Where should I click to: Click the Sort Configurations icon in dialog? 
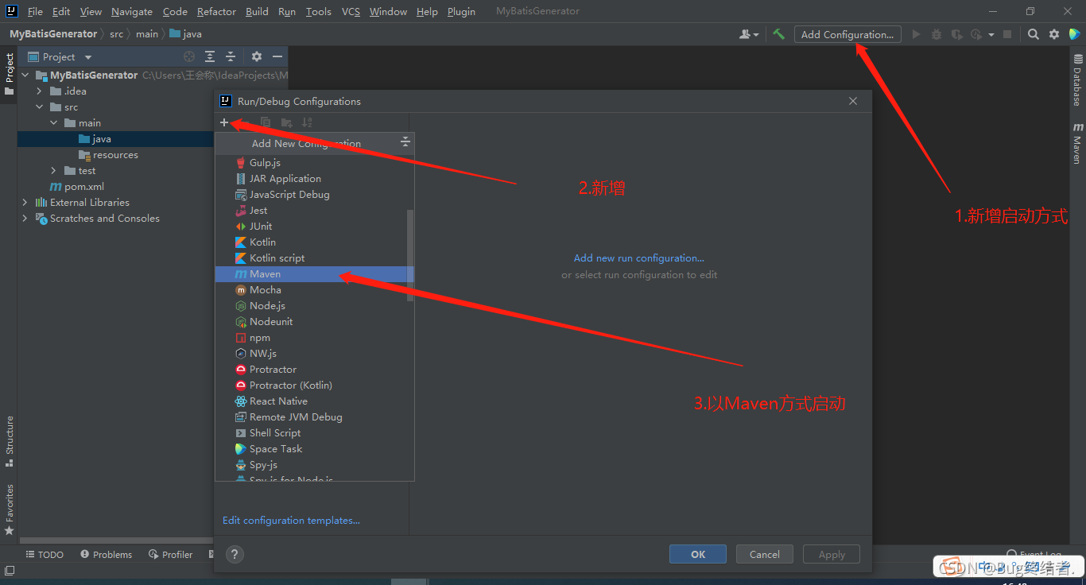(308, 122)
